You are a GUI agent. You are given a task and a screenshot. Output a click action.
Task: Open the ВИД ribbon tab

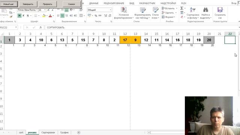click(x=132, y=3)
